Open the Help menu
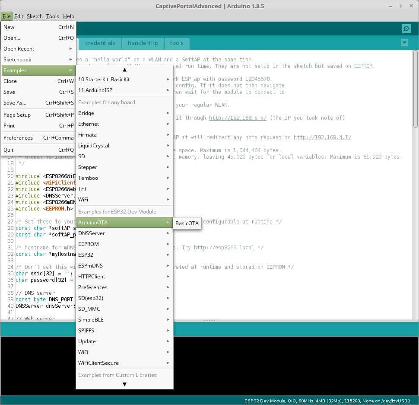Image resolution: width=419 pixels, height=405 pixels. coord(68,16)
